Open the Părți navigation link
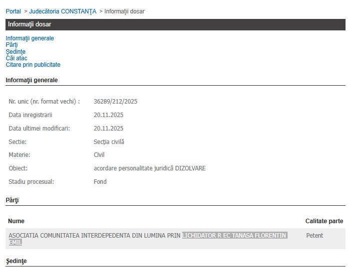Image resolution: width=358 pixels, height=275 pixels. coord(11,45)
